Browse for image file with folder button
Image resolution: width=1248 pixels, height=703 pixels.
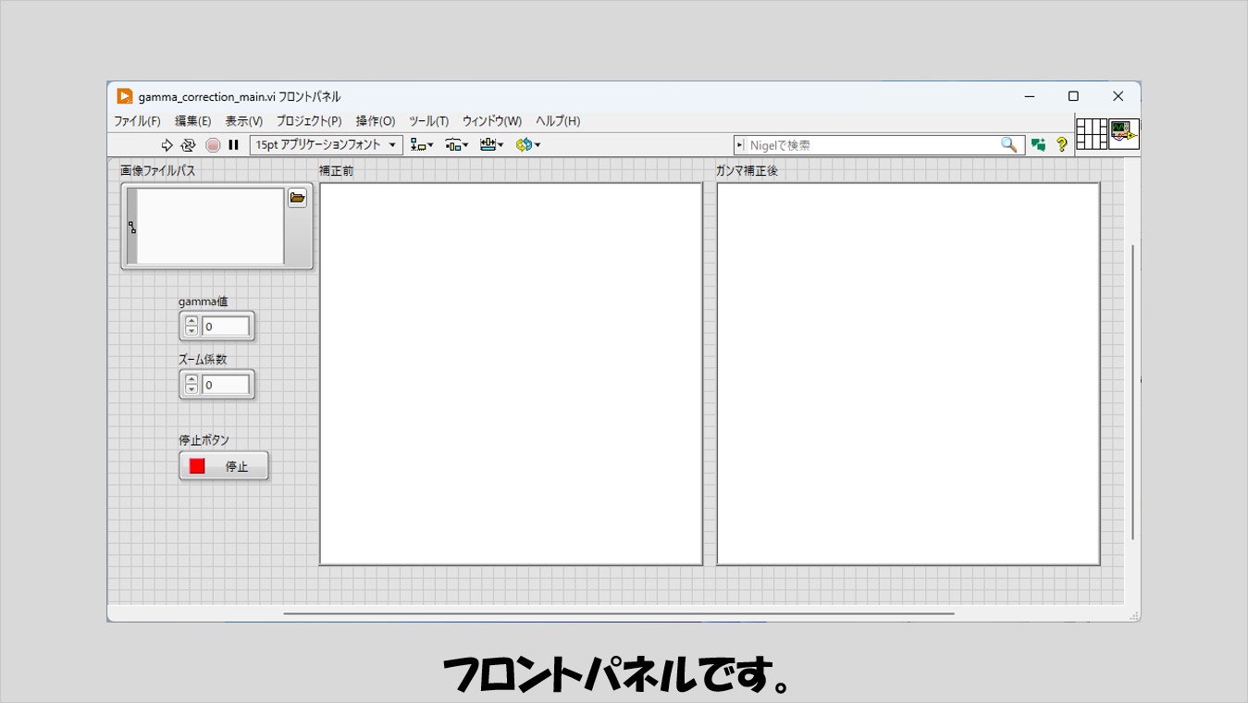pos(297,198)
